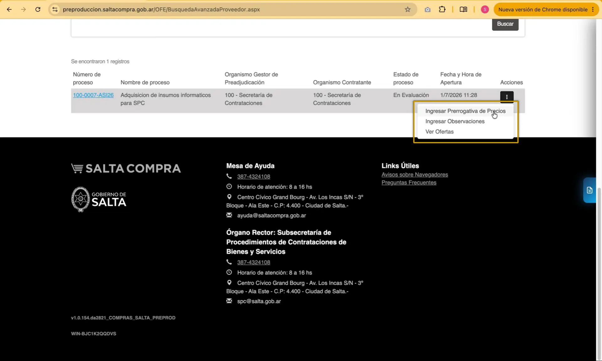Click Se encontraron 1 registros text
Image resolution: width=602 pixels, height=361 pixels.
(x=100, y=61)
